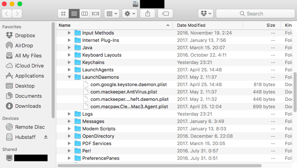Expand the Internet Plug-Ins folder
The image size is (297, 168).
[x=69, y=40]
